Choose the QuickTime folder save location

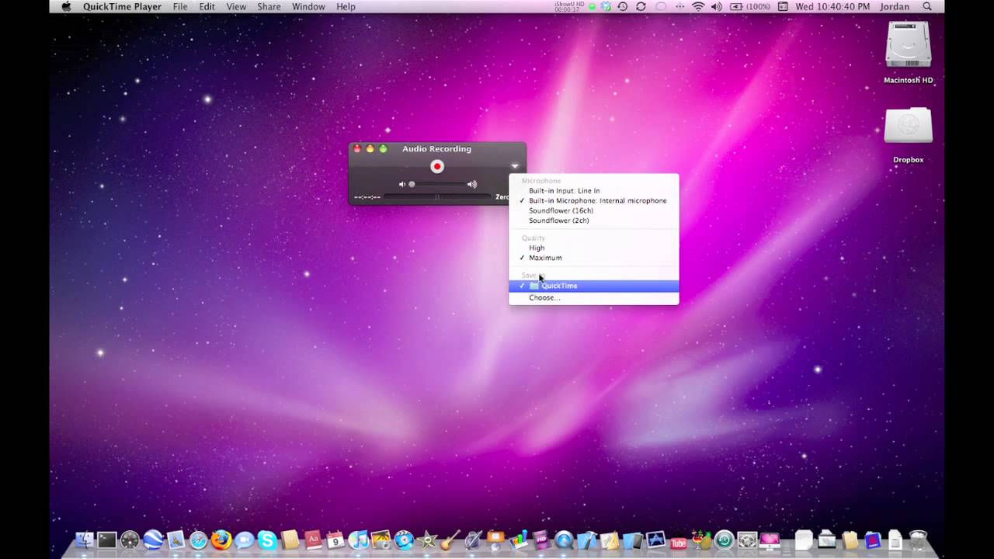[559, 286]
